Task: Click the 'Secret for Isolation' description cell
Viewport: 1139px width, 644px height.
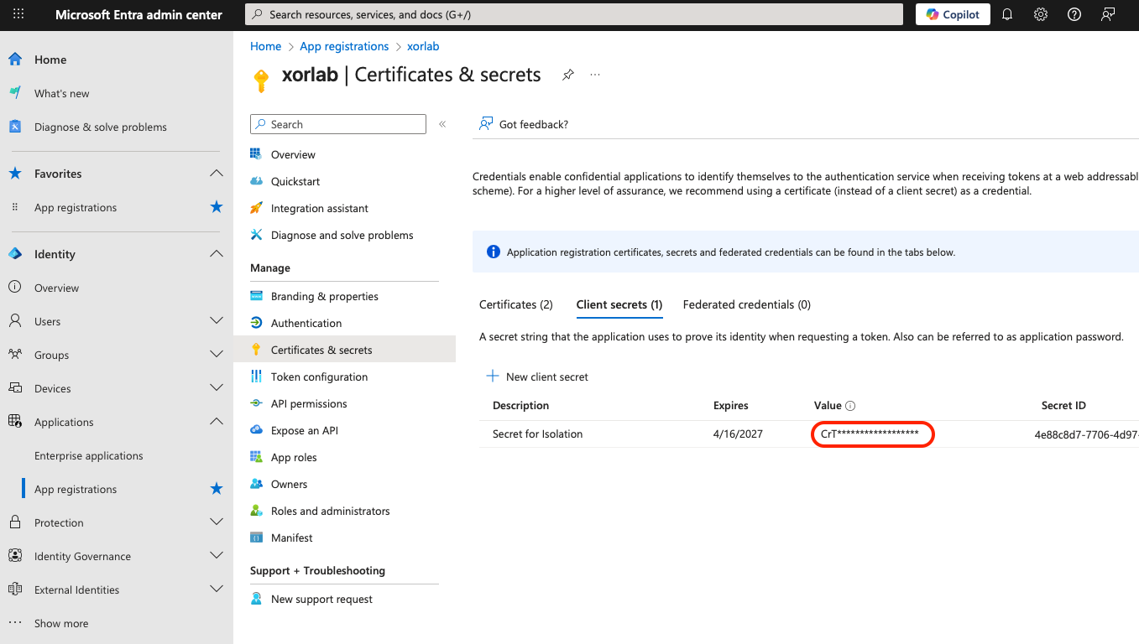Action: (537, 434)
